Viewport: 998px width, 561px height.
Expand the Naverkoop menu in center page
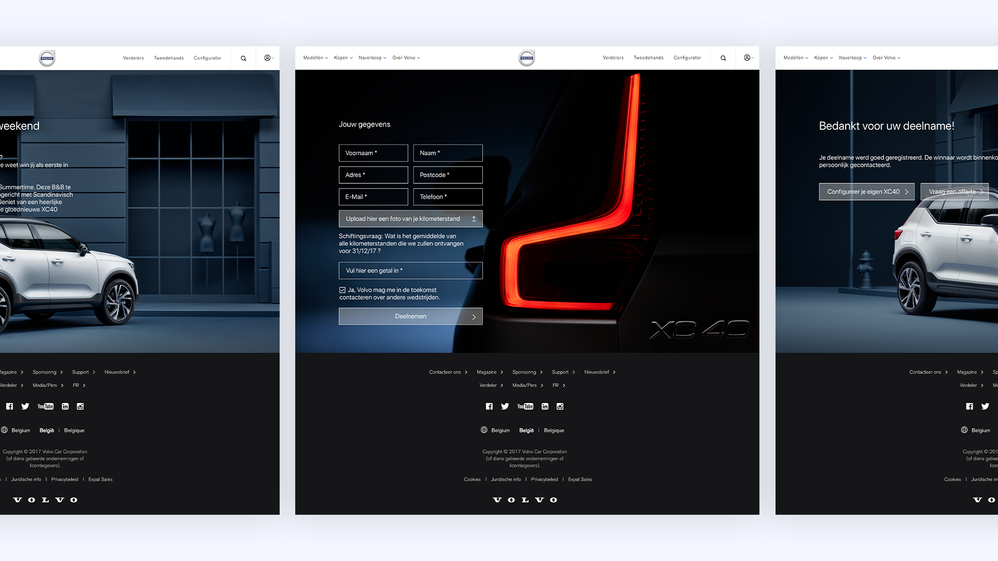[372, 58]
